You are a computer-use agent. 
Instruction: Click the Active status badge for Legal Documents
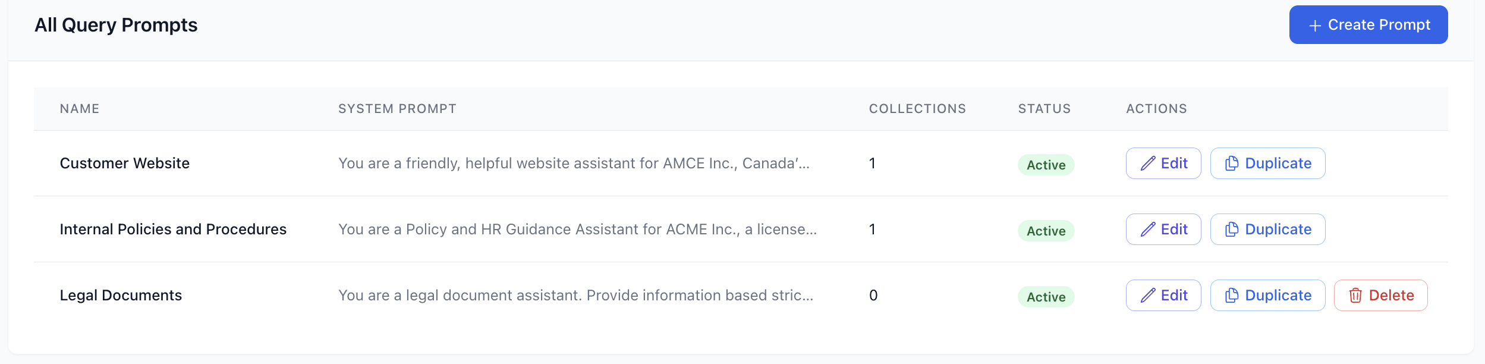pos(1046,297)
